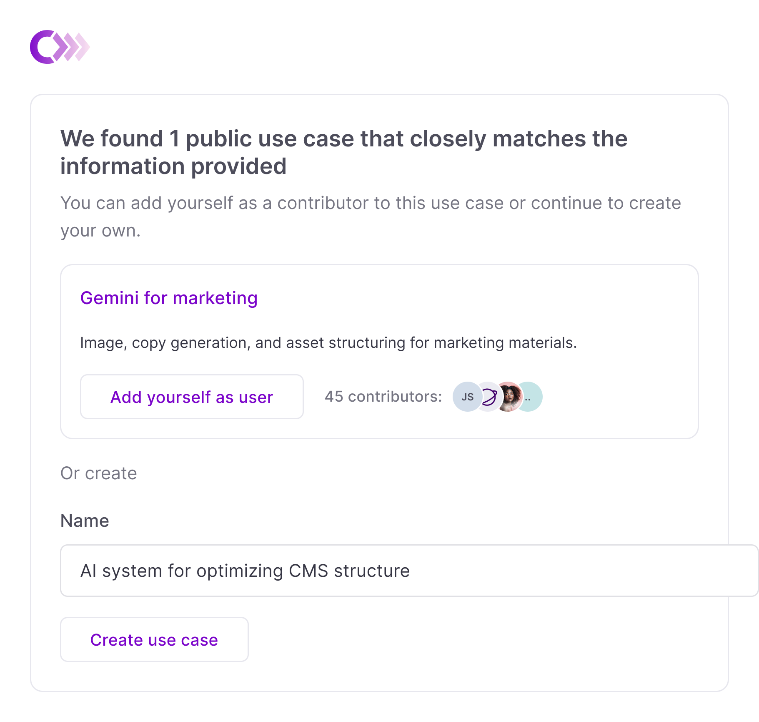Image resolution: width=759 pixels, height=722 pixels.
Task: Open the JS initials contributor avatar
Action: coord(466,397)
